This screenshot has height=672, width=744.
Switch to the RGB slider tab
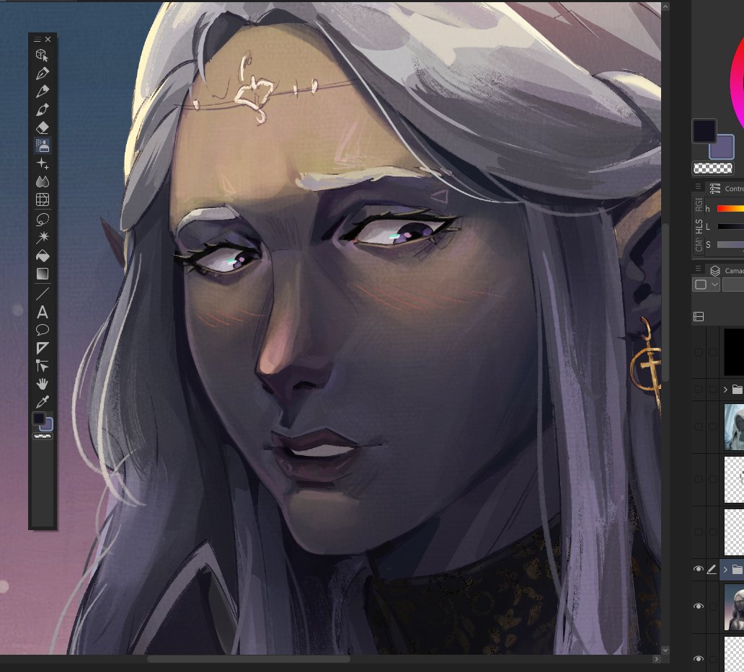pyautogui.click(x=699, y=205)
